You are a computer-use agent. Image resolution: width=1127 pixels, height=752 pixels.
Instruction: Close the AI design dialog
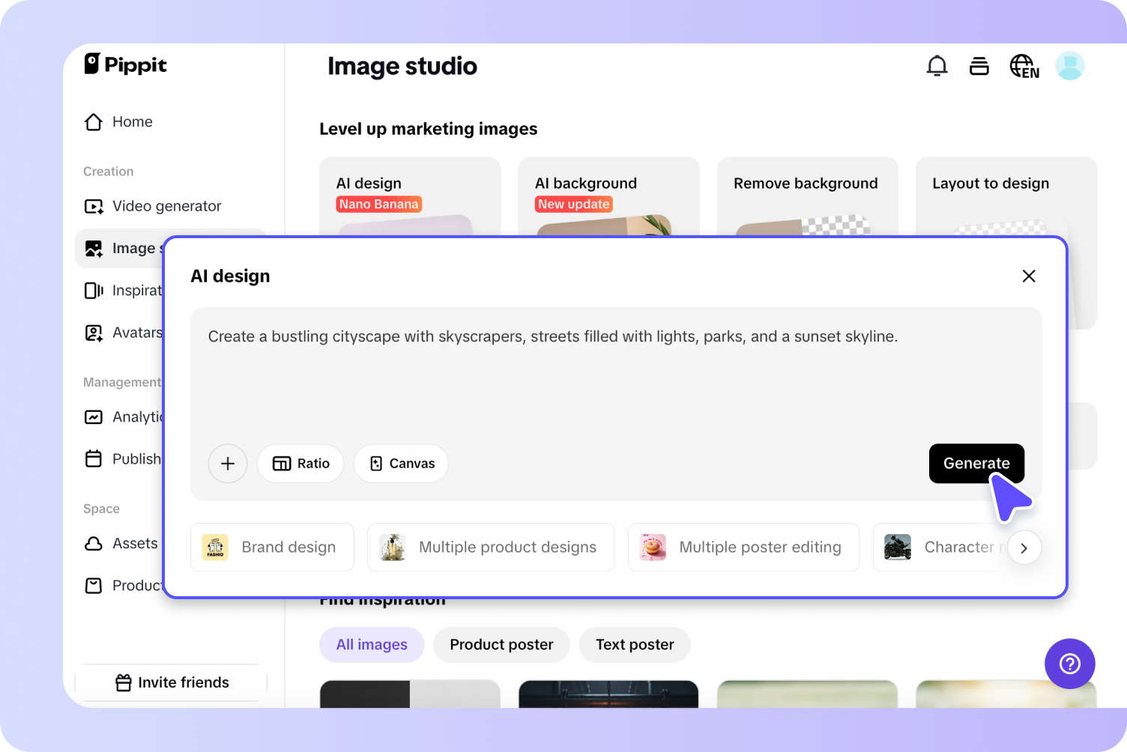pos(1029,276)
